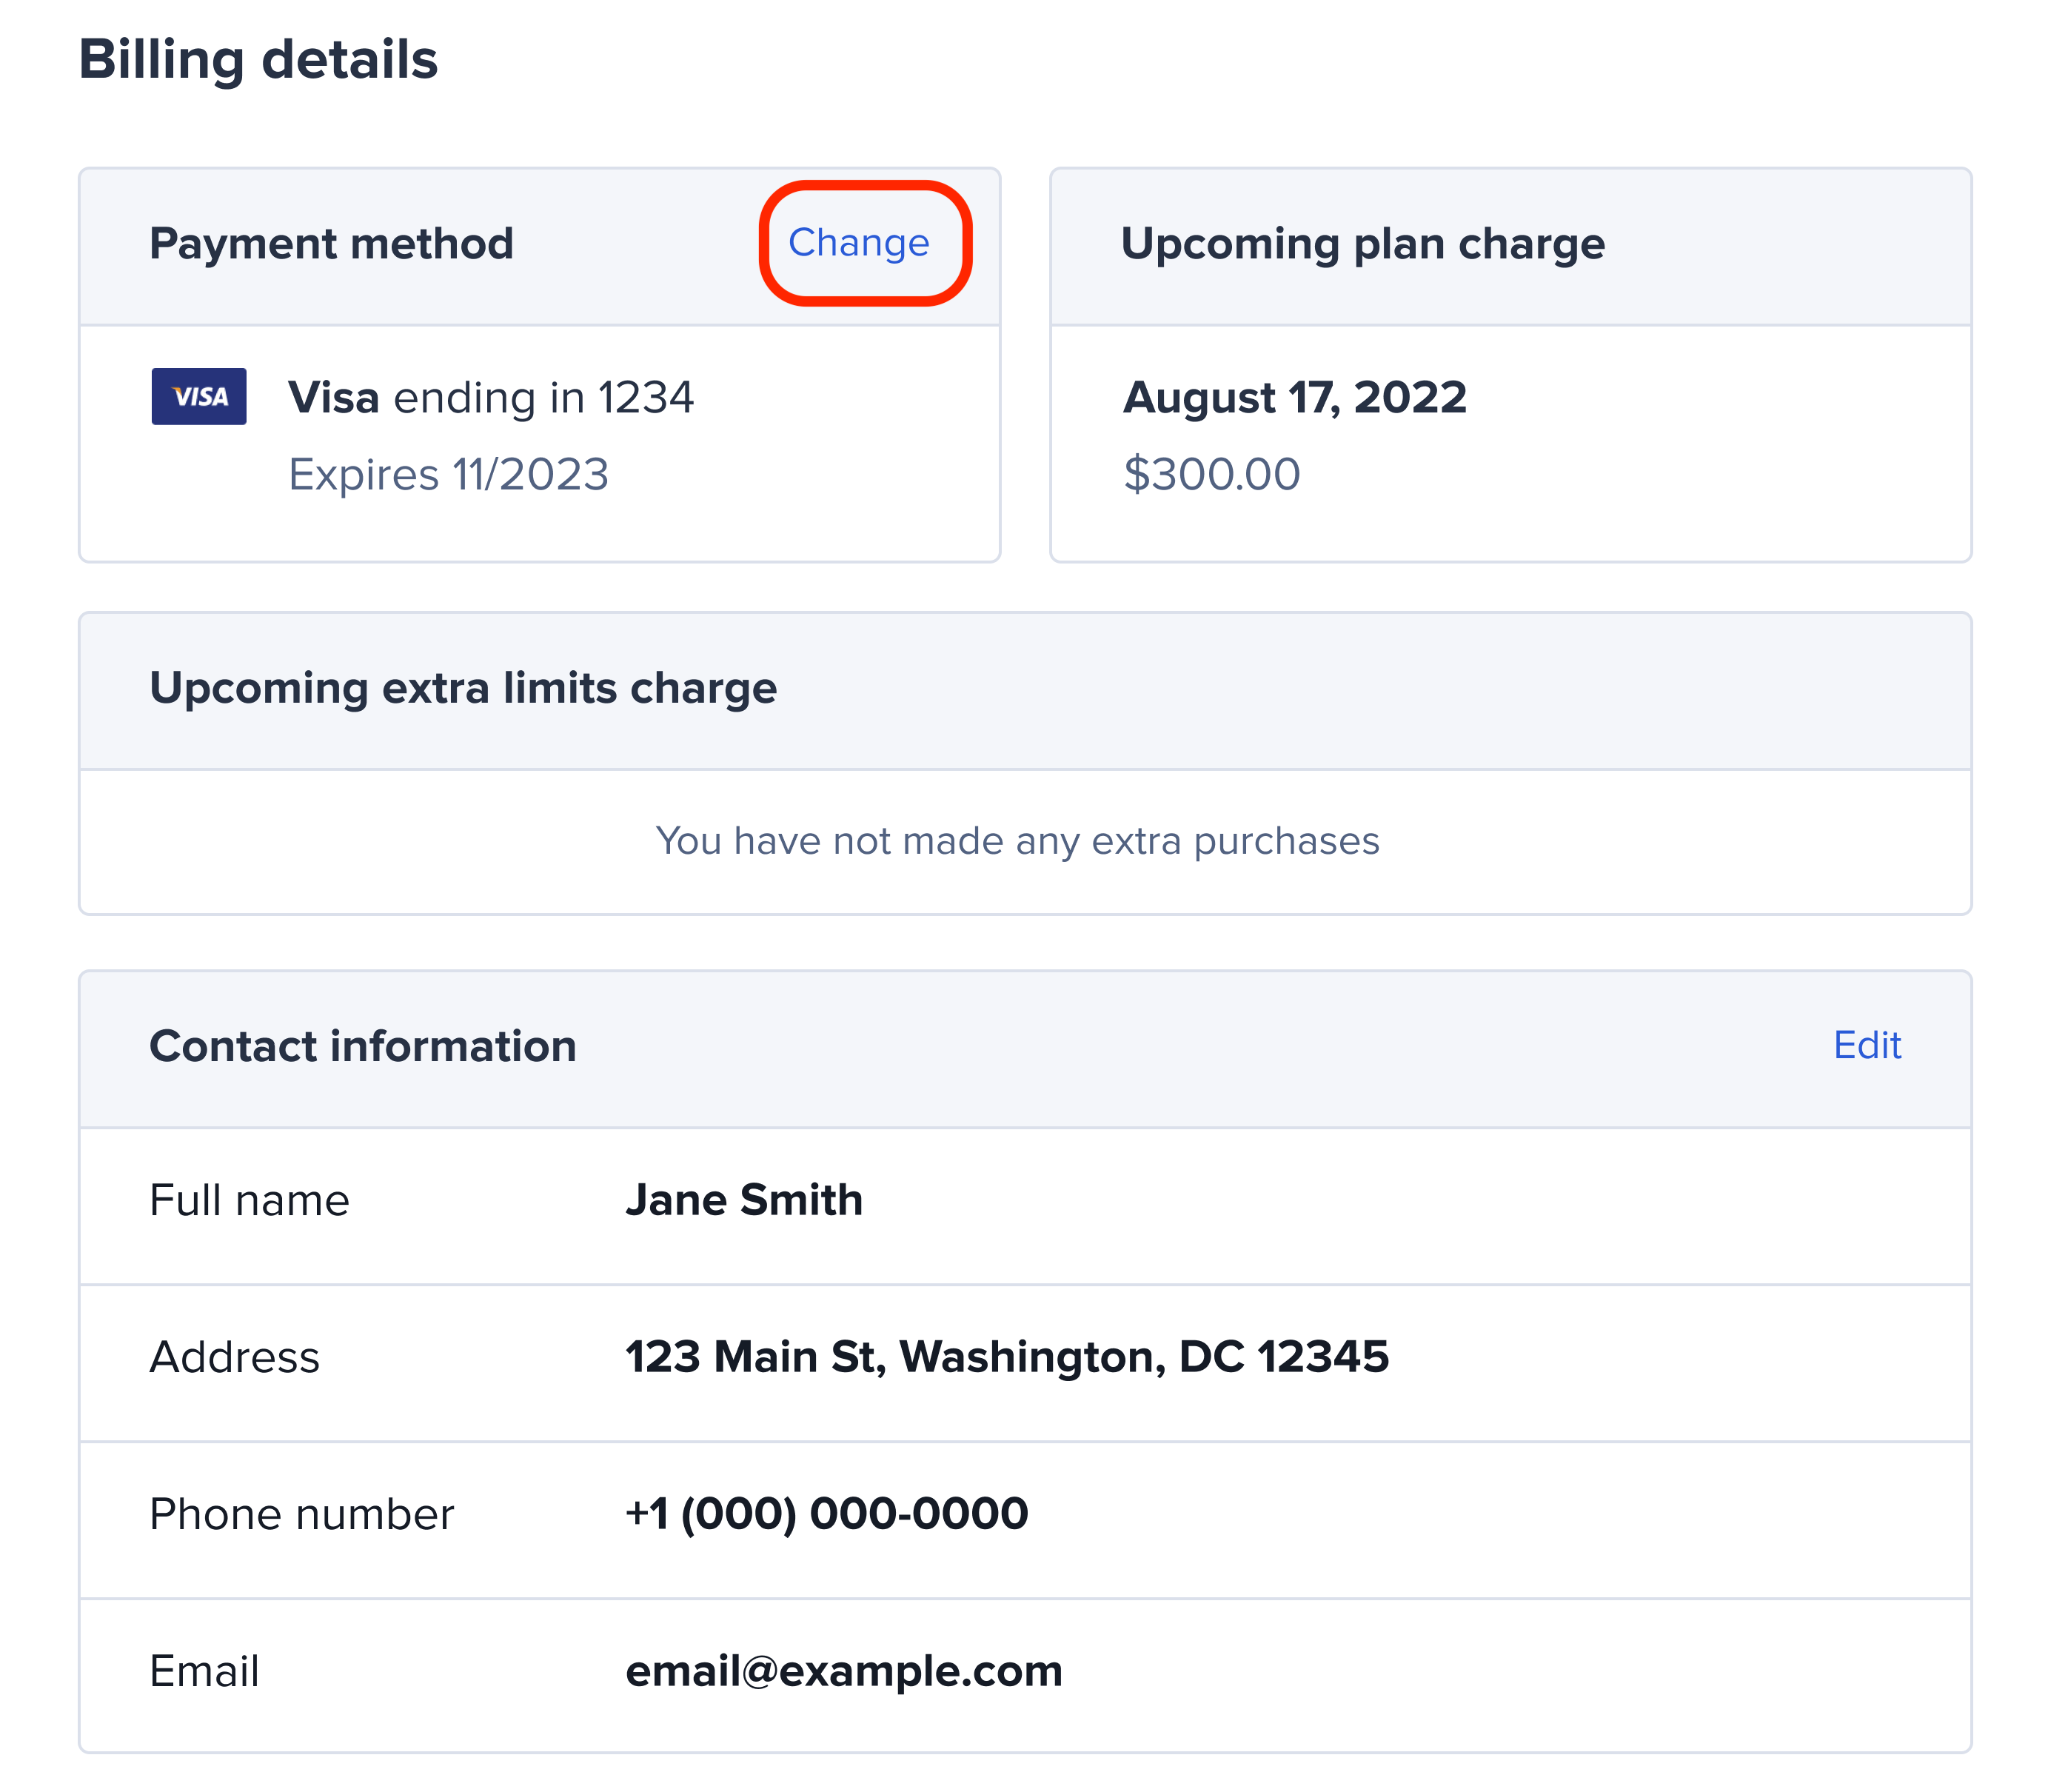Select the name 'Jane Smith'
Screen dimensions: 2048x1792
(x=744, y=1199)
